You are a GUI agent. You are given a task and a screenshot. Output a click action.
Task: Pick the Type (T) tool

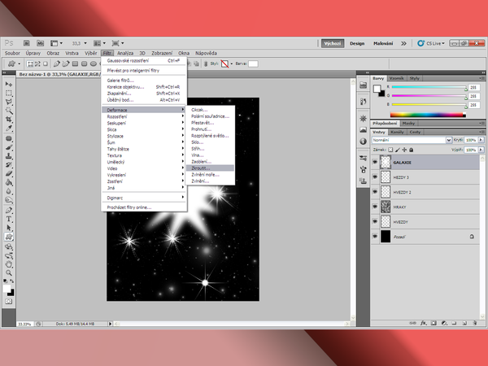[x=8, y=219]
